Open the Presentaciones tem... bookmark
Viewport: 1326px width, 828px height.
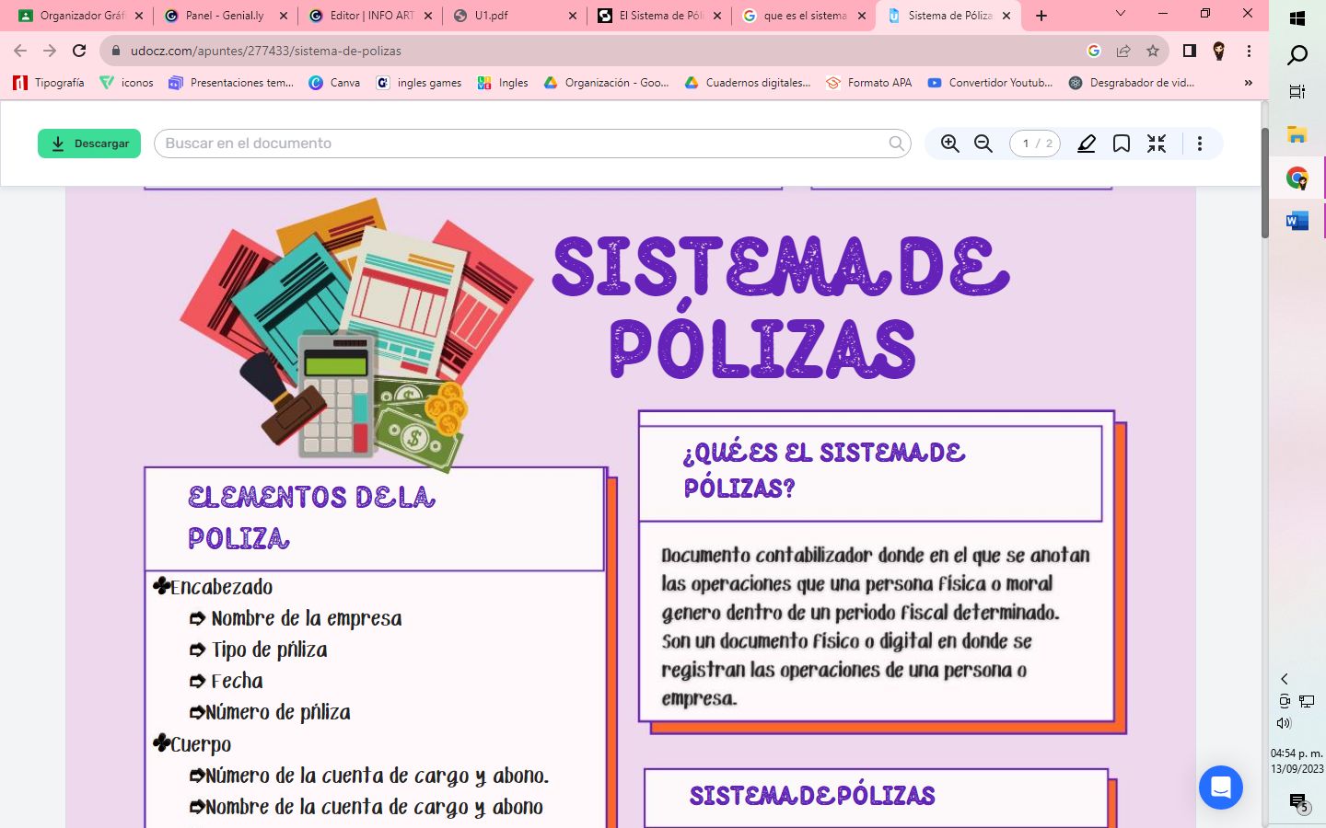point(231,83)
